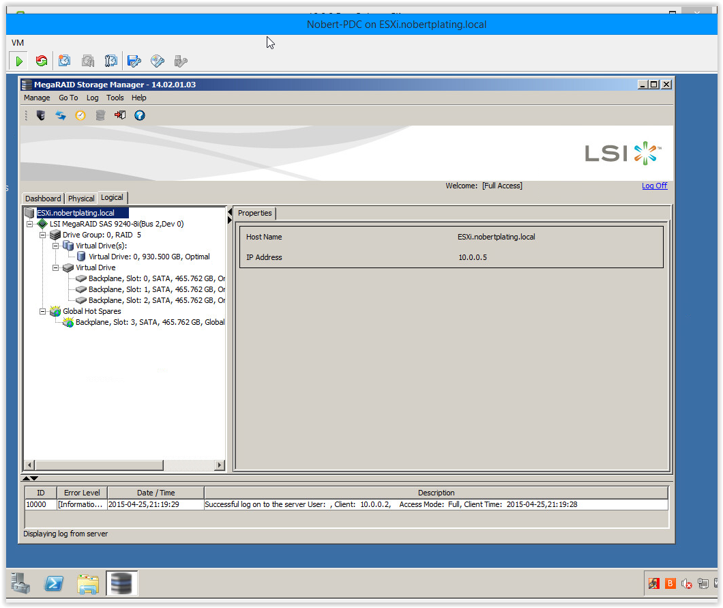
Task: Open File Explorer from the taskbar
Action: pyautogui.click(x=87, y=583)
